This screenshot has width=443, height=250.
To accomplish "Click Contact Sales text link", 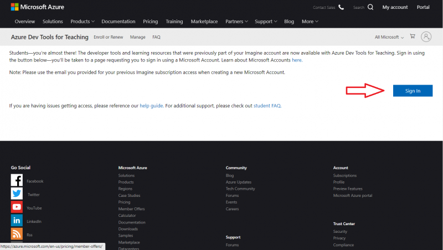I will coord(324,8).
